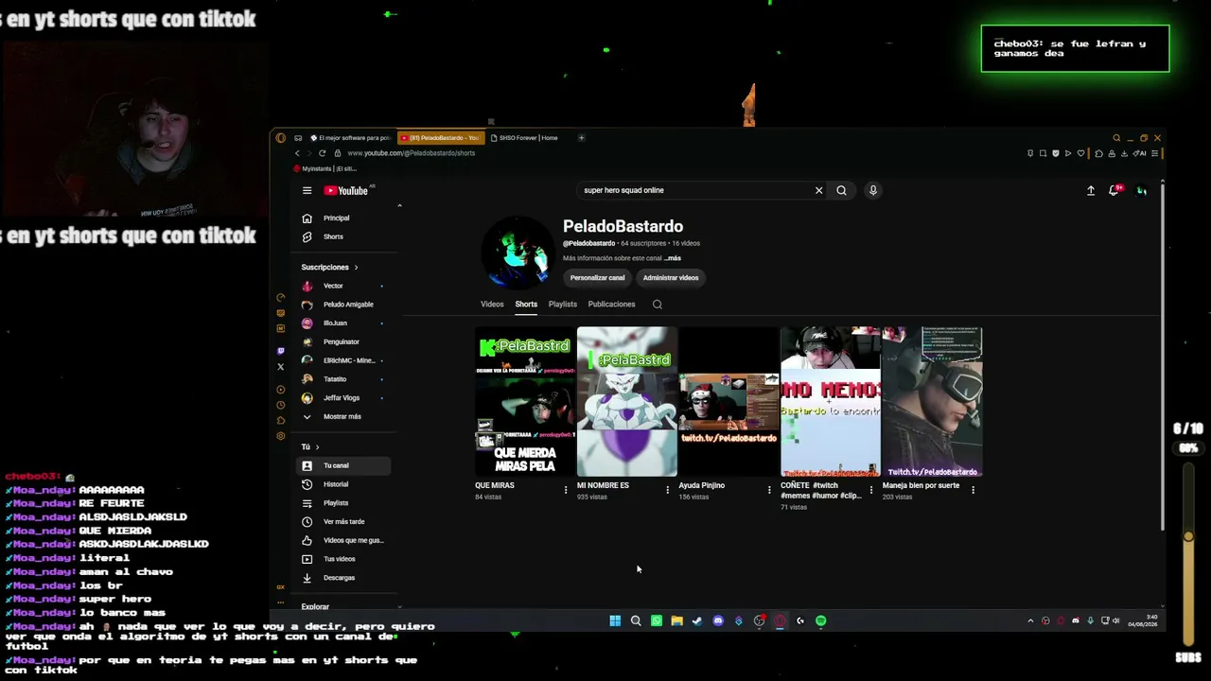Viewport: 1211px width, 681px height.
Task: Open the ad blocker shield icon
Action: pos(1056,153)
